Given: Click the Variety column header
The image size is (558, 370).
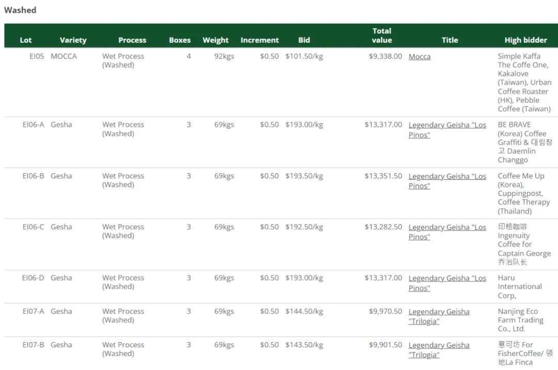Looking at the screenshot, I should [x=73, y=40].
